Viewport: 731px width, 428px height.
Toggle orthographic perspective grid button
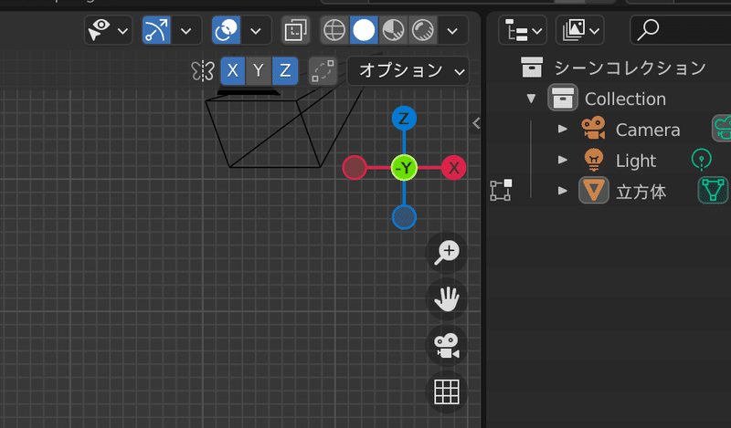(447, 391)
